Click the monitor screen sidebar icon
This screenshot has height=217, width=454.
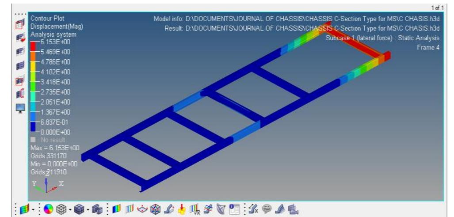tap(20, 109)
